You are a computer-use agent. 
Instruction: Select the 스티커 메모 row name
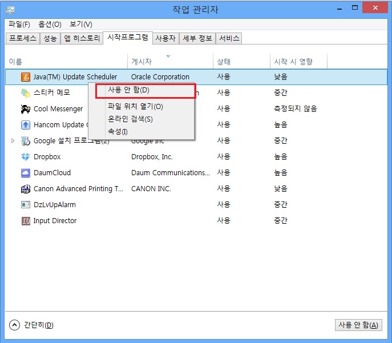click(52, 93)
